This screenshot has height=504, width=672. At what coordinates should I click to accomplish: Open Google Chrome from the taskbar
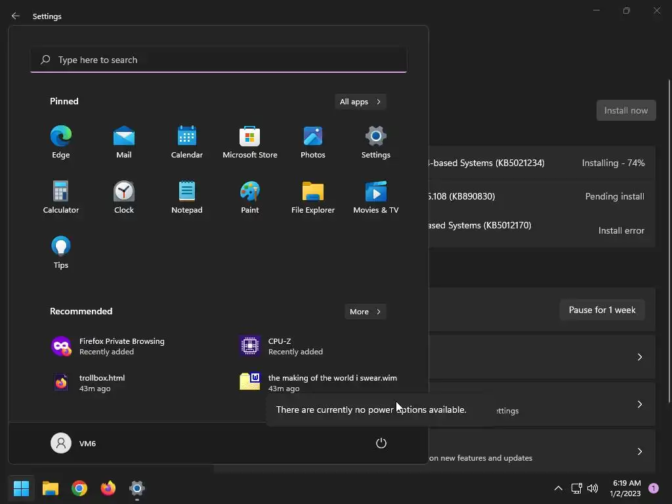pyautogui.click(x=79, y=488)
